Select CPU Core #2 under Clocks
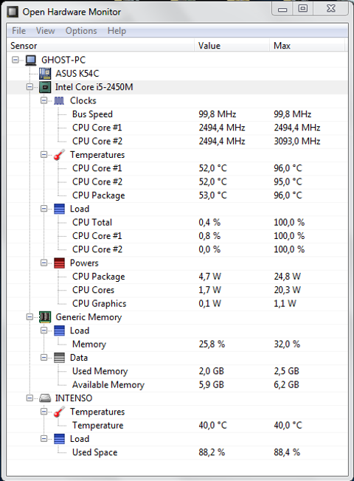This screenshot has width=354, height=481. (x=177, y=141)
